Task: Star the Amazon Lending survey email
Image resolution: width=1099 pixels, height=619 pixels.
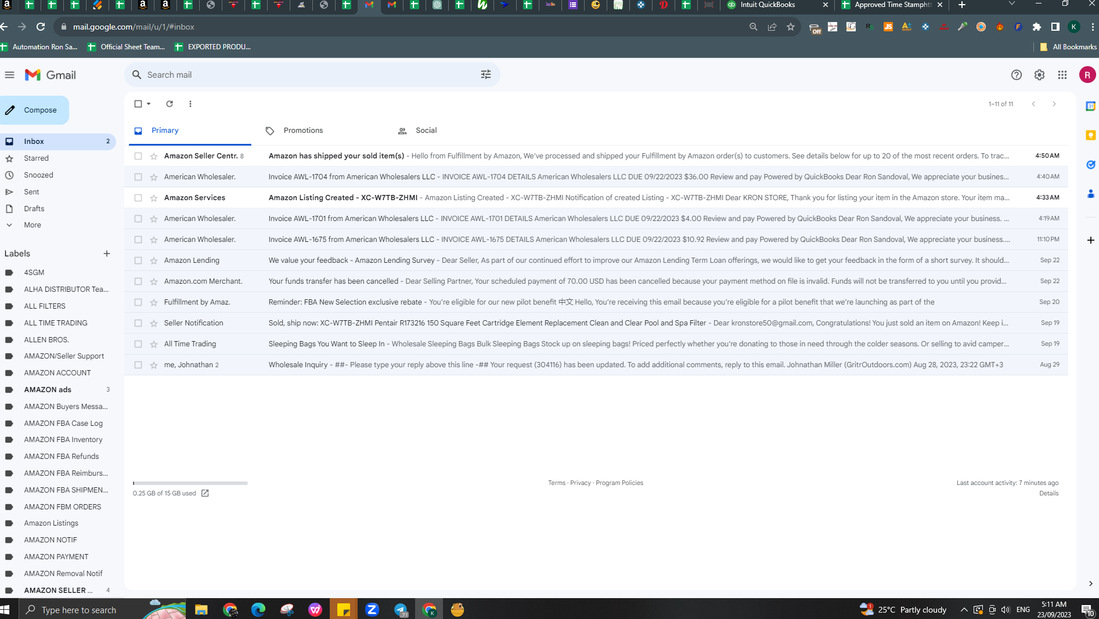Action: click(154, 260)
